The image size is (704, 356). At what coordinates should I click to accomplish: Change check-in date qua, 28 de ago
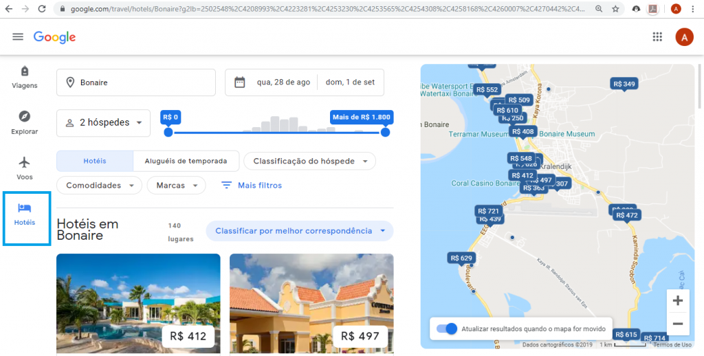283,82
